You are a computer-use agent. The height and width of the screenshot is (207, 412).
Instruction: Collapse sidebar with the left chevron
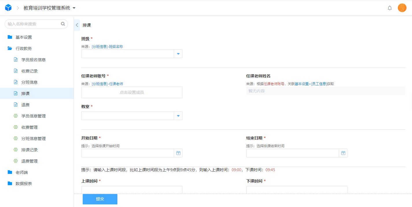(x=77, y=25)
